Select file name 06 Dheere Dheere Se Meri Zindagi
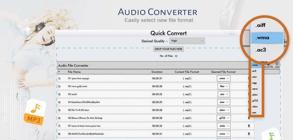Screen dimensions: 293x140 (x=85, y=118)
